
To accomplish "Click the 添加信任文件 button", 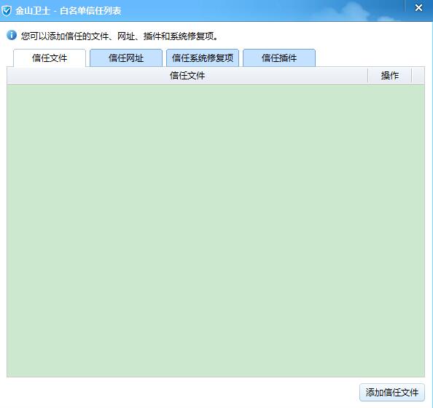I will coord(392,392).
